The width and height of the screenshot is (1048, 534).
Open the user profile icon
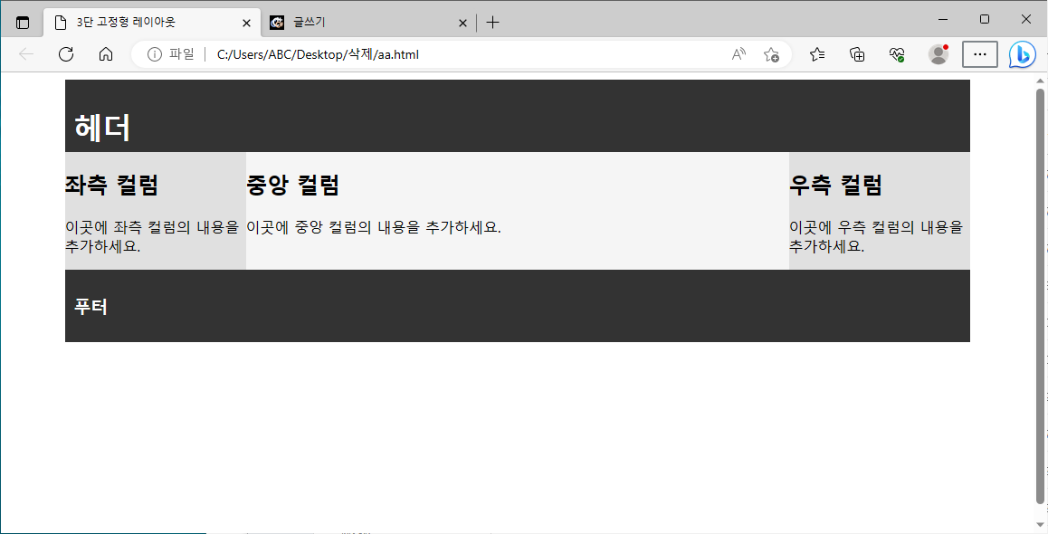pyautogui.click(x=939, y=54)
